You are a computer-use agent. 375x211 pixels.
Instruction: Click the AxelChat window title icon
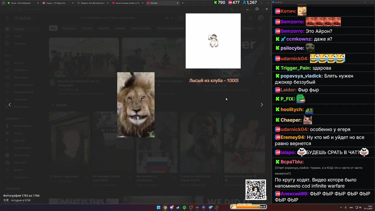pos(273,2)
